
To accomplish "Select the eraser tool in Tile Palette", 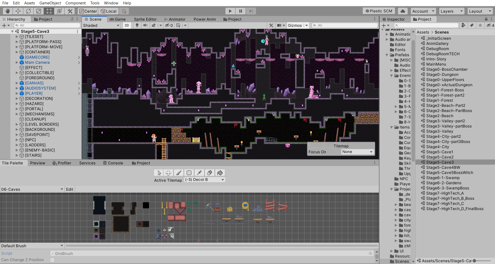I will coord(210,173).
